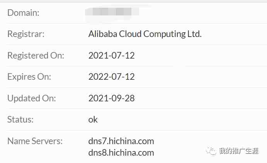Click the Expires On: label
Viewport: 267px width, 163px height.
coord(29,77)
